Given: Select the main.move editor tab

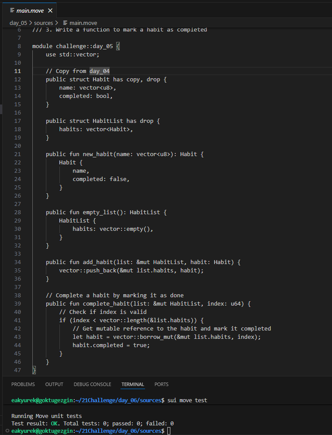Looking at the screenshot, I should tap(30, 10).
